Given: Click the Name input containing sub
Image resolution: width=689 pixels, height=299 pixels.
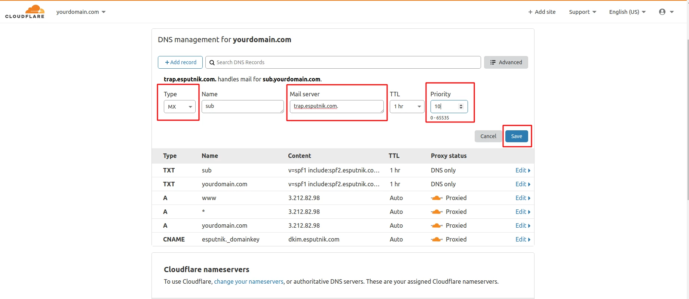Looking at the screenshot, I should [x=243, y=106].
